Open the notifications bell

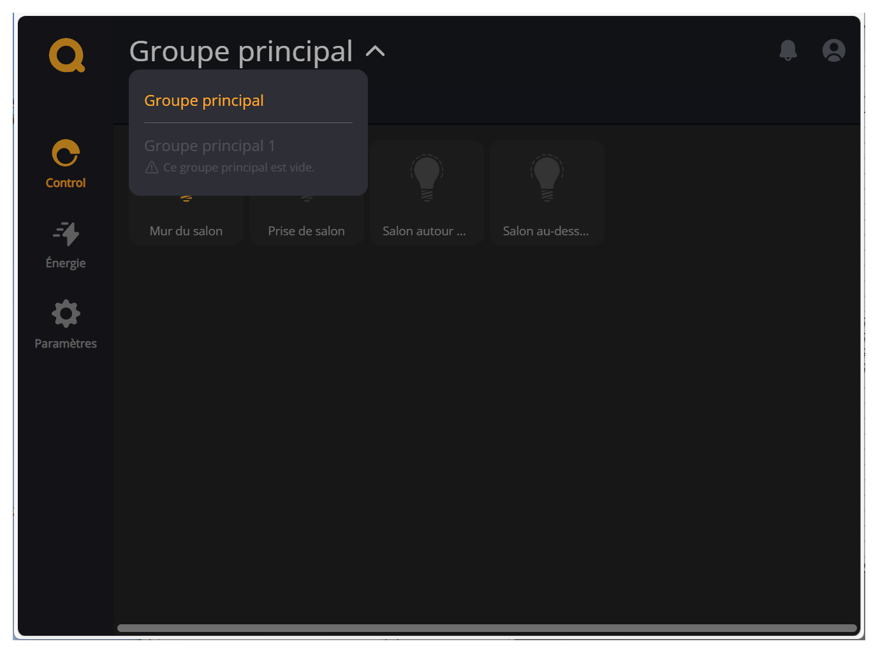[788, 50]
